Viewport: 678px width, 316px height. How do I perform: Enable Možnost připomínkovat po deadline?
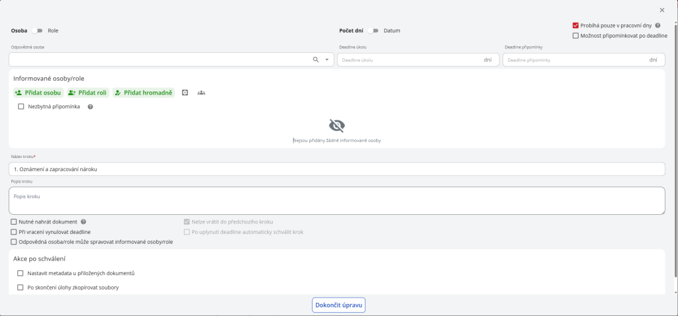coord(576,36)
